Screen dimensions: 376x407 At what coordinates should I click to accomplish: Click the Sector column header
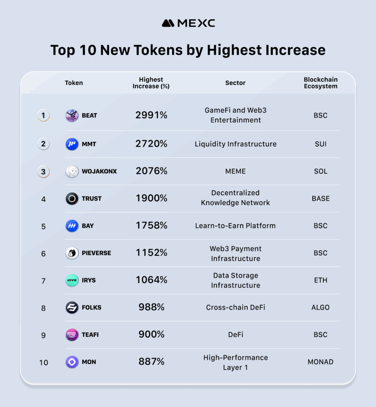236,83
